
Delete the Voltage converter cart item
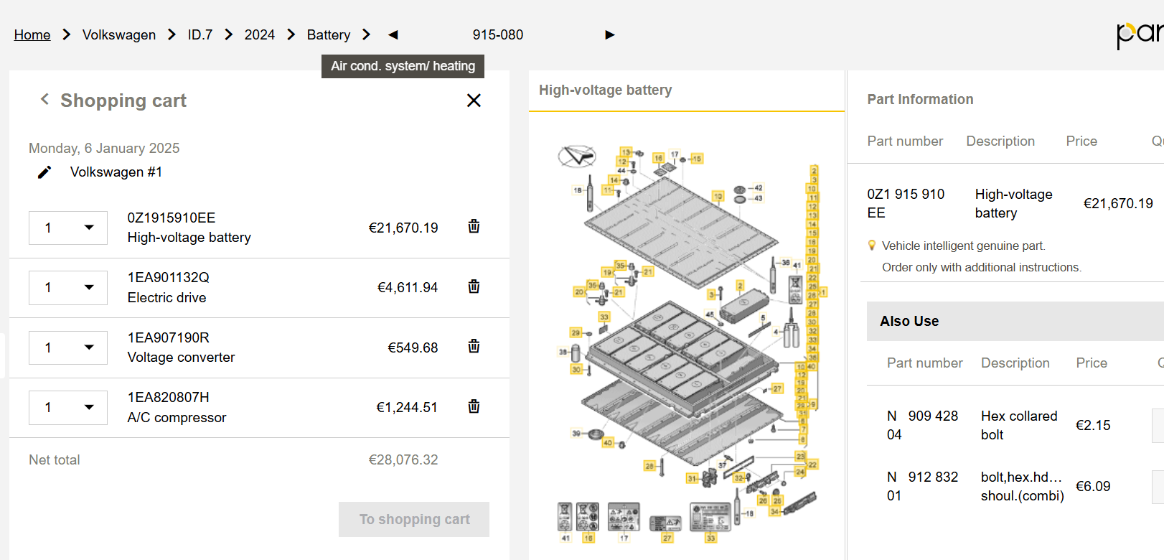[x=474, y=346]
